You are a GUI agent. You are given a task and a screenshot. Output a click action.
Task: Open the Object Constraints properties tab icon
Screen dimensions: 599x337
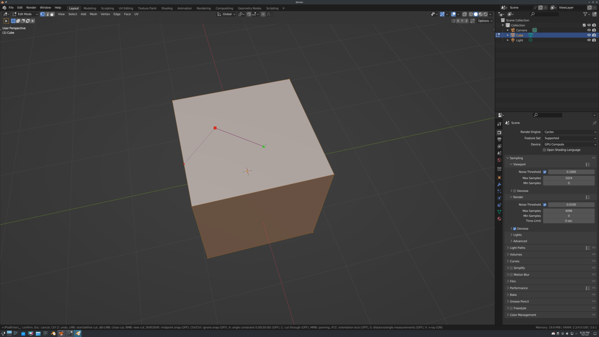point(499,205)
